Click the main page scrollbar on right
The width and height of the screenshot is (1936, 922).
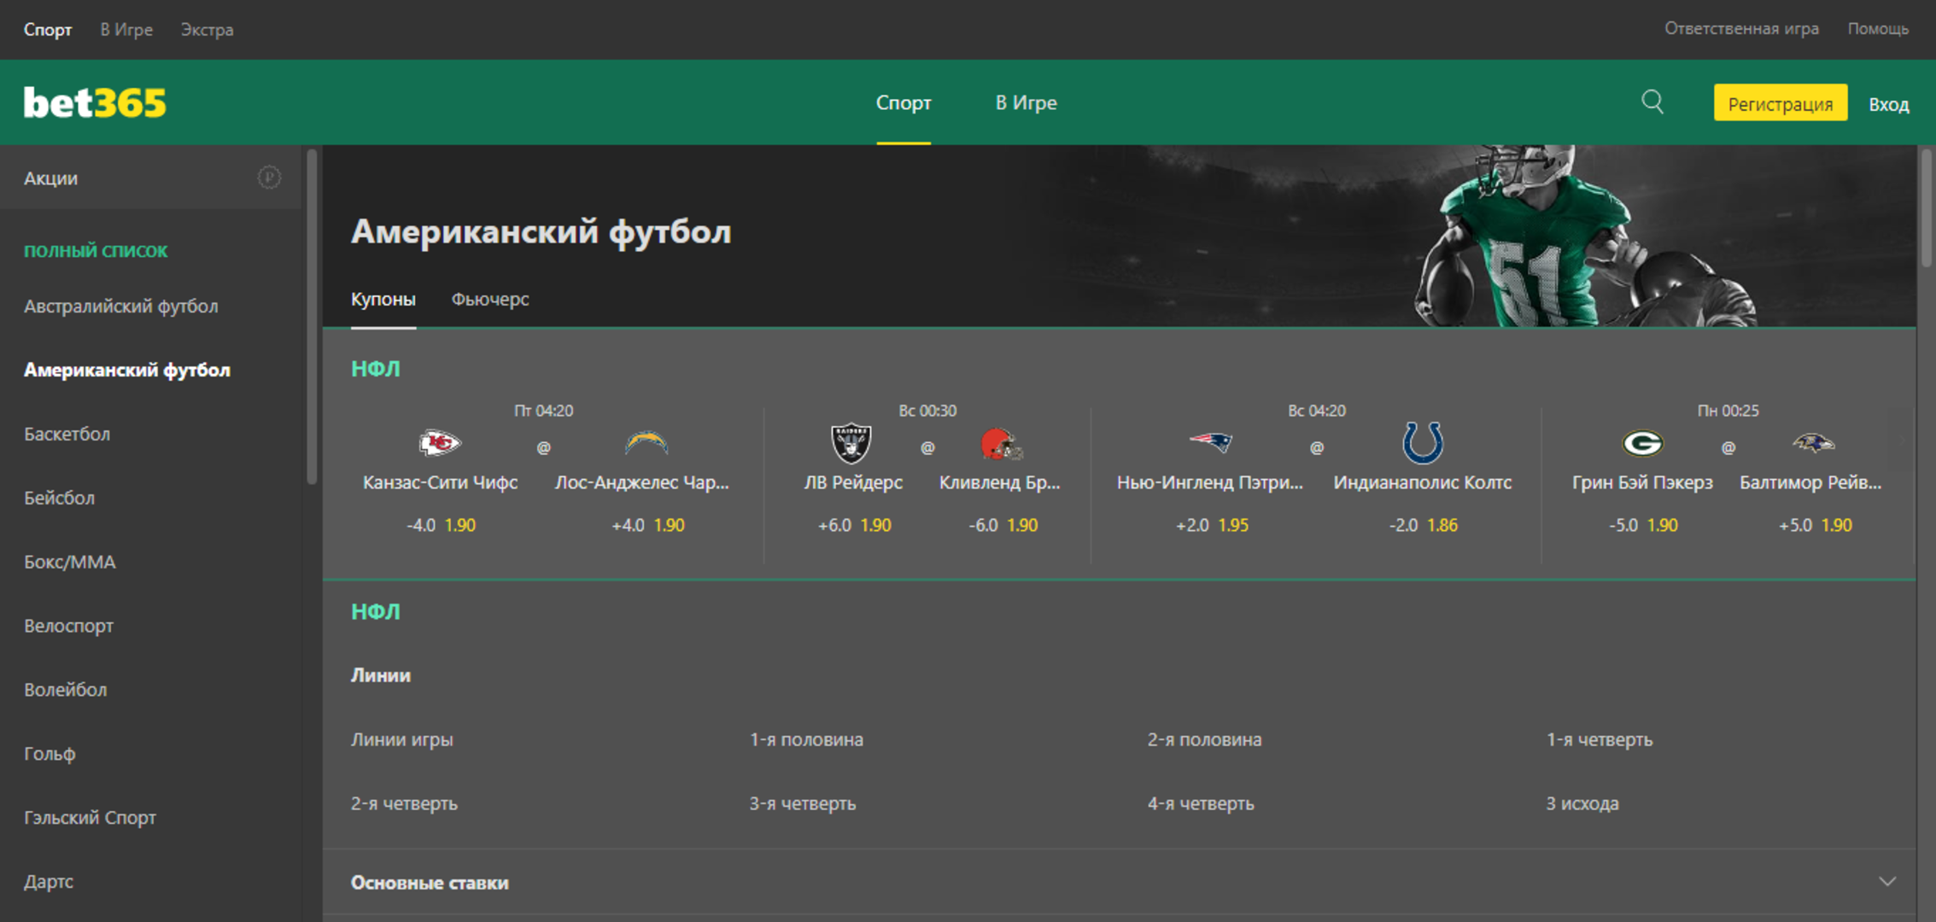point(1926,209)
